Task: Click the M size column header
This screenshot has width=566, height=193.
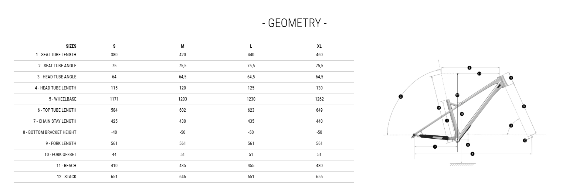Action: (x=183, y=46)
